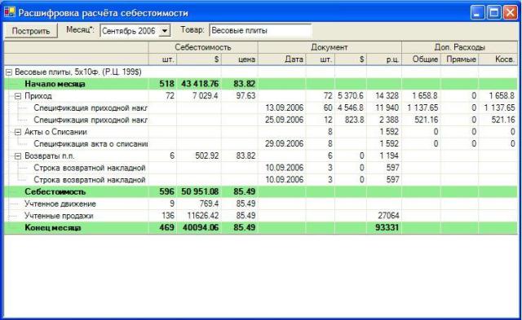Click the цена column header
The image size is (522, 320).
(239, 59)
